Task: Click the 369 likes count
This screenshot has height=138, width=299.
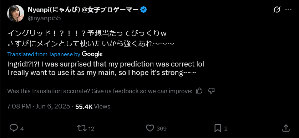Action: click(162, 129)
